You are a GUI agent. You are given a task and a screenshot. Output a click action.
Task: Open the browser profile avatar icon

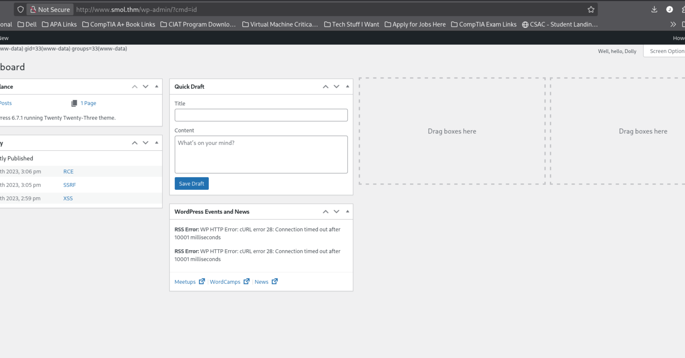pyautogui.click(x=670, y=10)
